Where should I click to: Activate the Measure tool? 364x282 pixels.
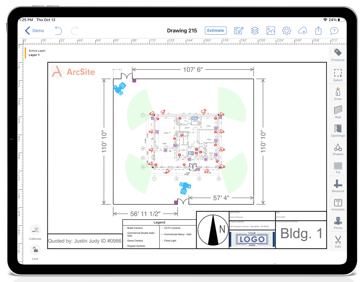337,185
